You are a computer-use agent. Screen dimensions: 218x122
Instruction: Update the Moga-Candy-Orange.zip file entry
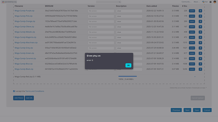[192, 21]
